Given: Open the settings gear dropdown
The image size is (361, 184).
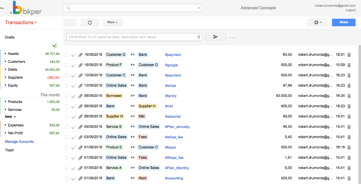Looking at the screenshot, I should tap(317, 22).
